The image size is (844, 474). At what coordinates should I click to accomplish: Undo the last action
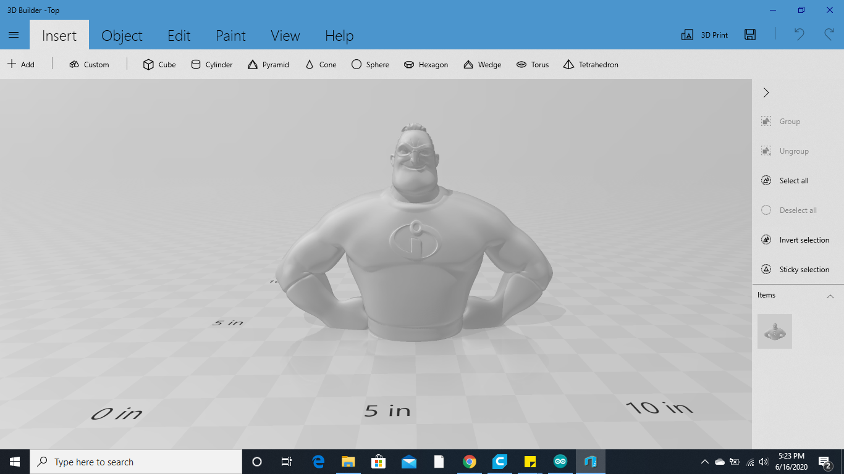click(x=798, y=35)
